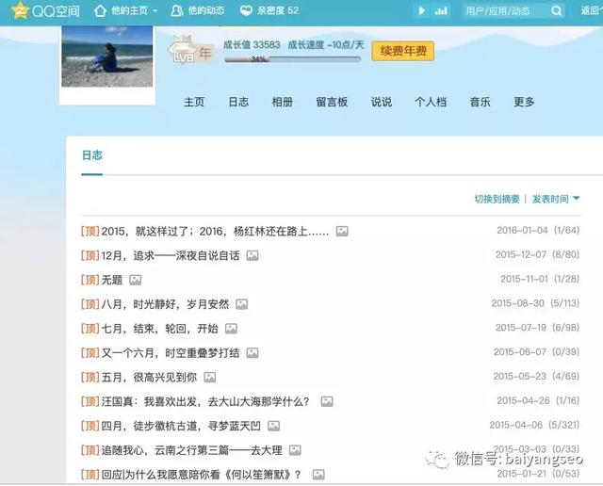Screen dimensions: 603x486
Task: Click the growth value progress bar
Action: [291, 59]
